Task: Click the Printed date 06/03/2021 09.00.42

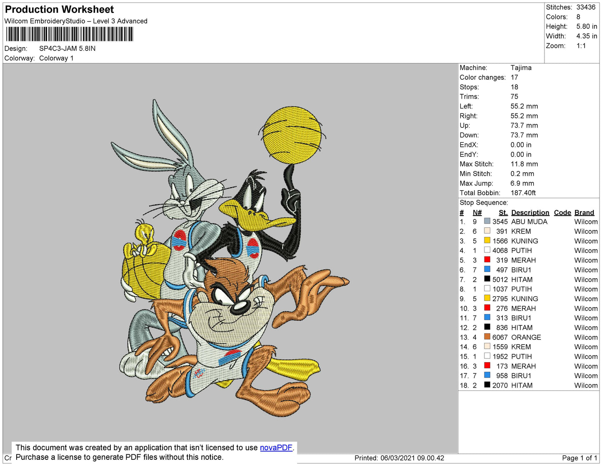Action: [x=412, y=458]
